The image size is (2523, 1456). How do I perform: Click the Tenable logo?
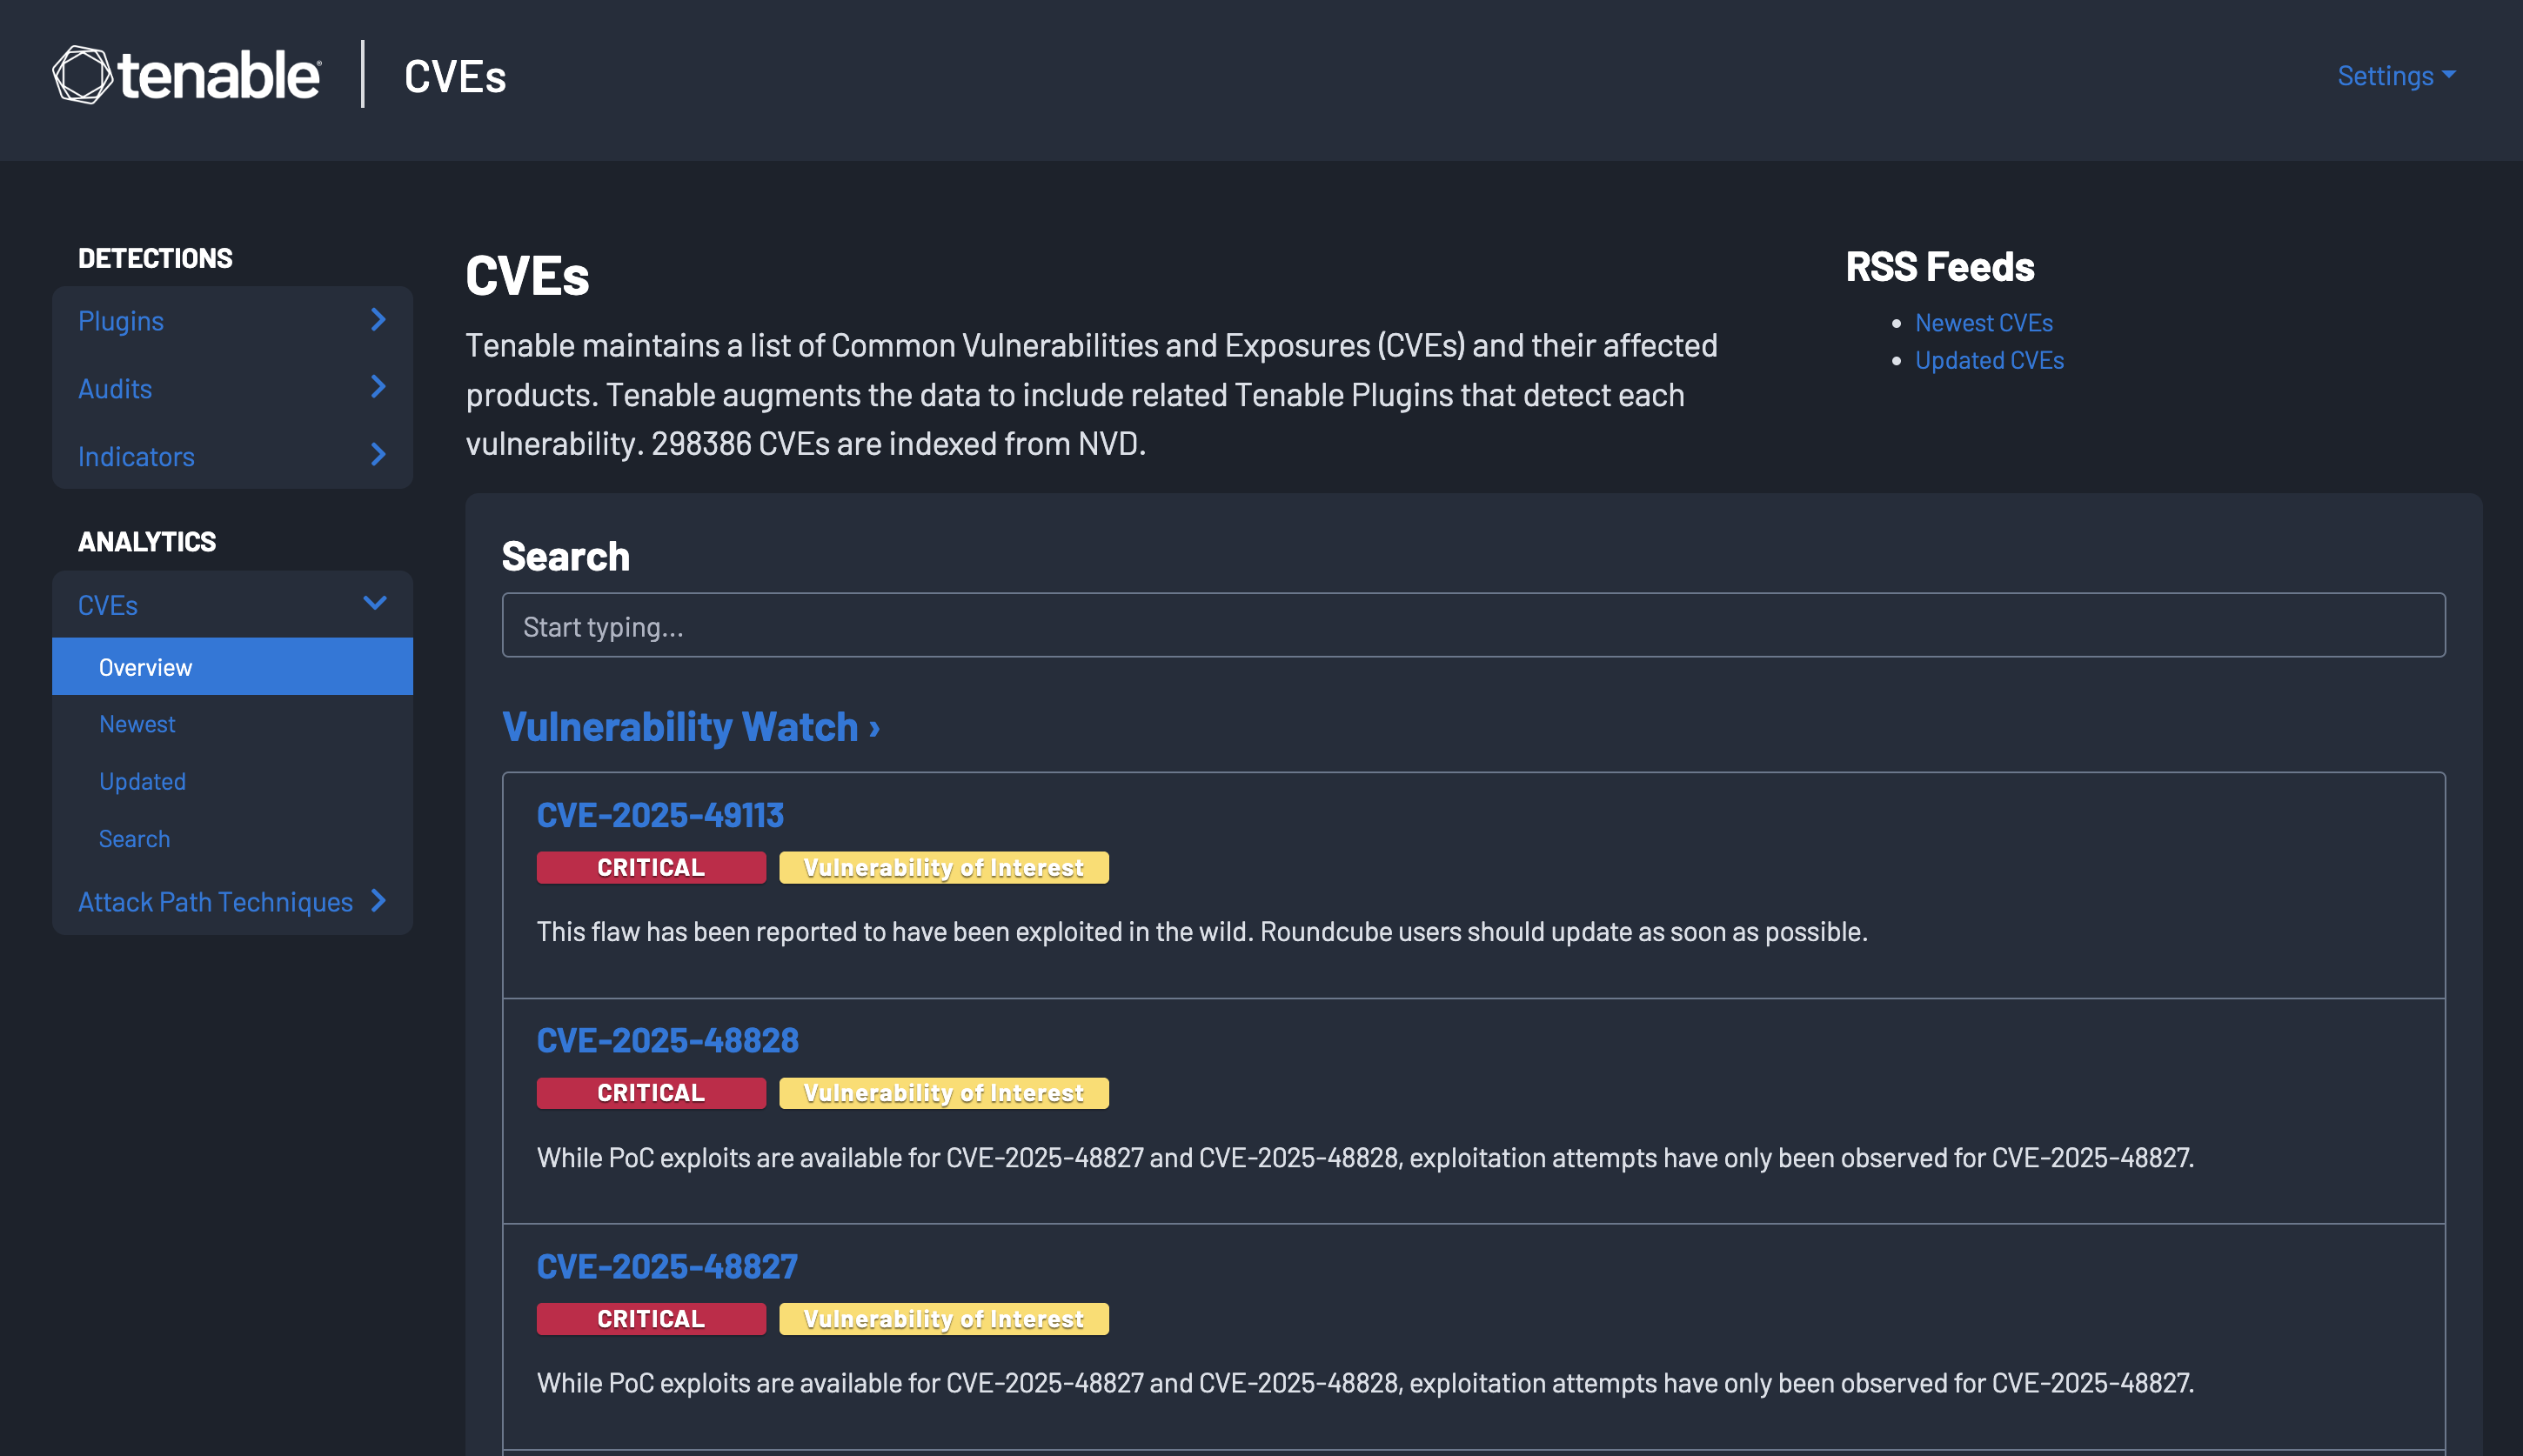click(187, 75)
